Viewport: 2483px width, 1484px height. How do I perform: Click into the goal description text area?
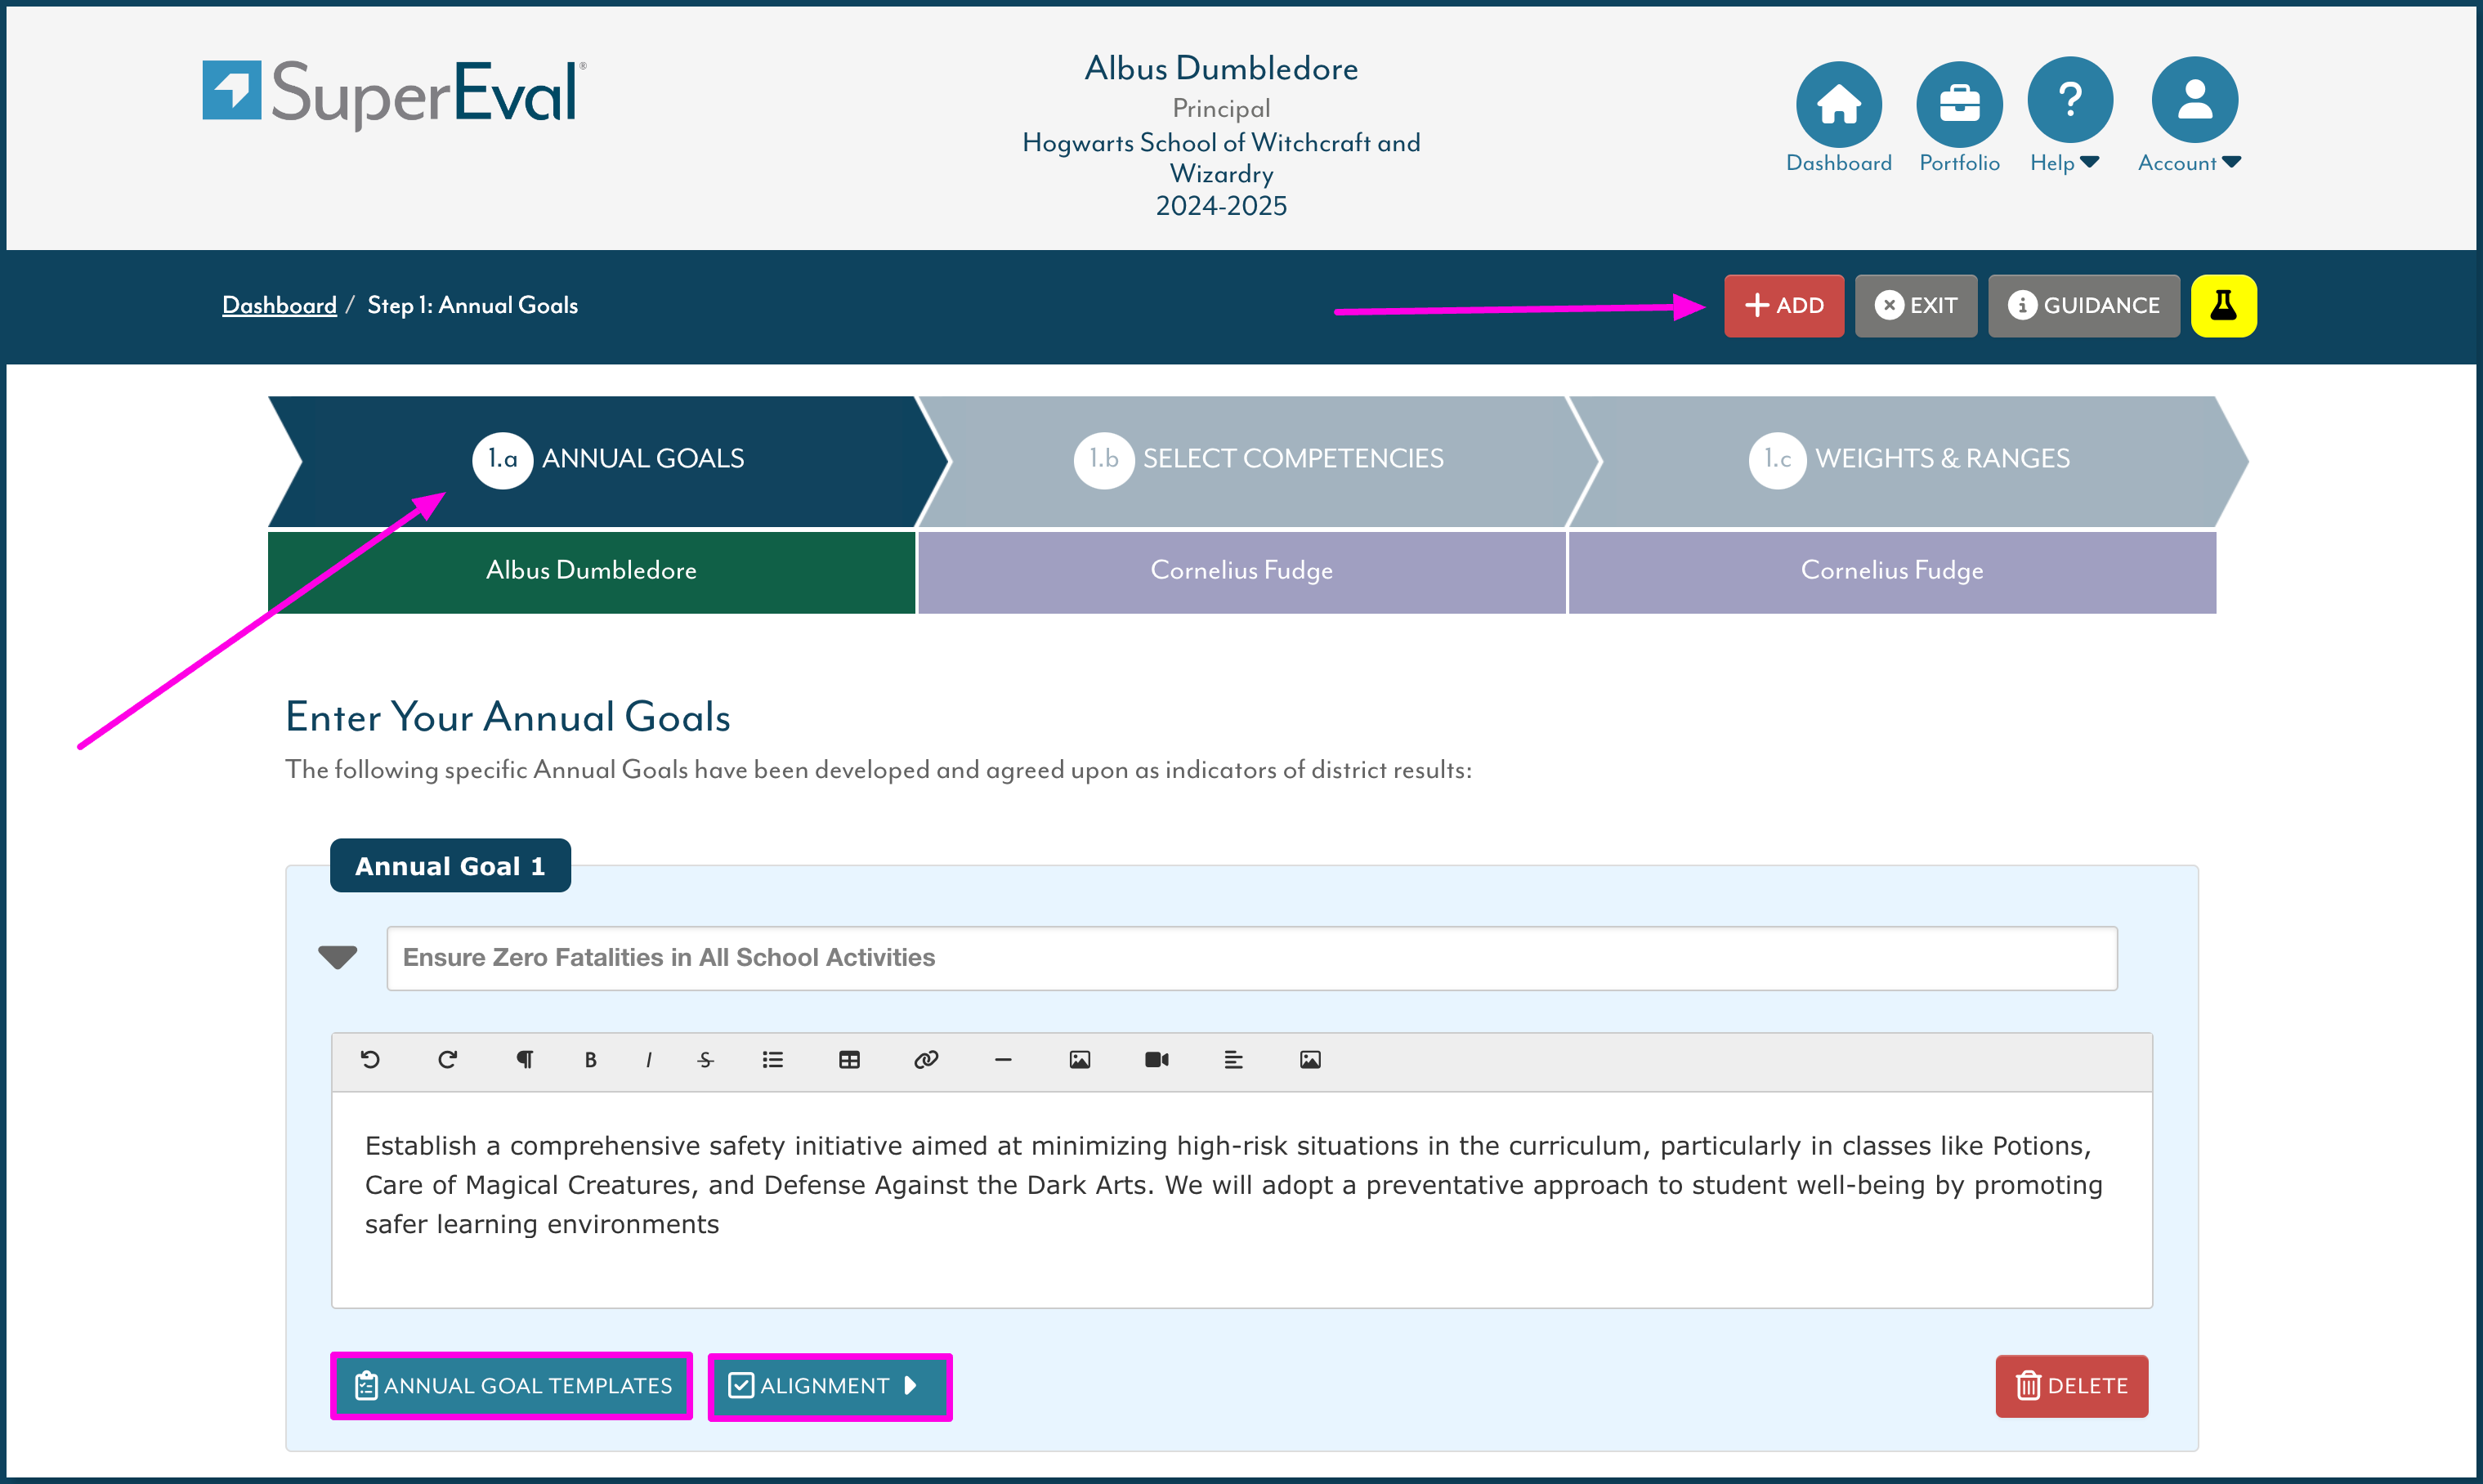coord(1242,1200)
